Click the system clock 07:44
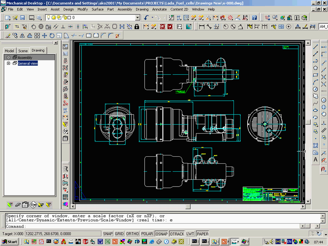 click(318, 242)
